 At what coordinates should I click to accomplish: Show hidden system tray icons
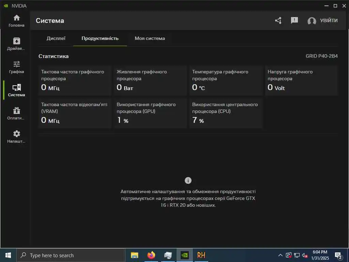pyautogui.click(x=280, y=255)
